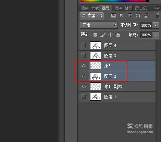Lock image pixels brush icon

(103, 35)
